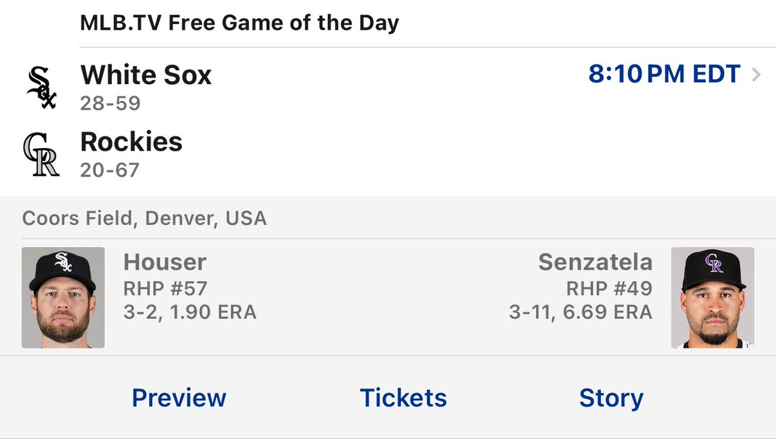Open Senzatela's pitcher headshot

[x=713, y=297]
